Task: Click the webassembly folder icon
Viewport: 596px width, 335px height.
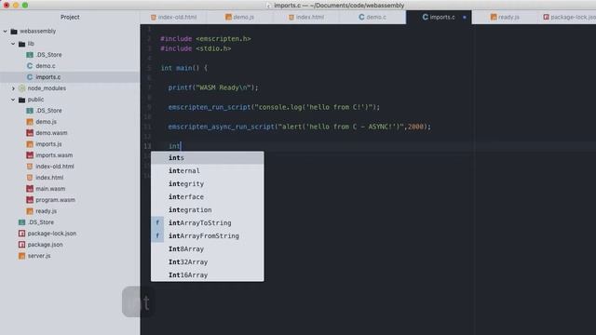Action: 14,31
